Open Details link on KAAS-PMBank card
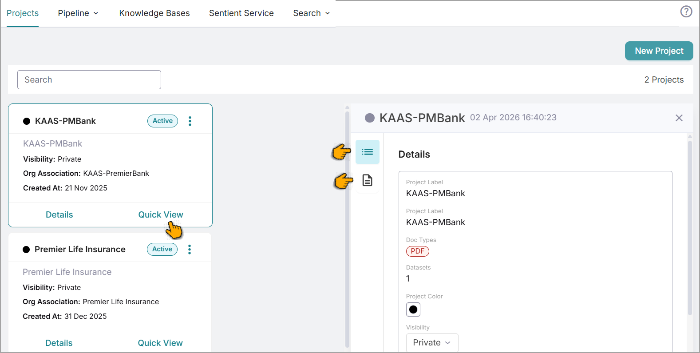The width and height of the screenshot is (700, 353). pos(59,215)
